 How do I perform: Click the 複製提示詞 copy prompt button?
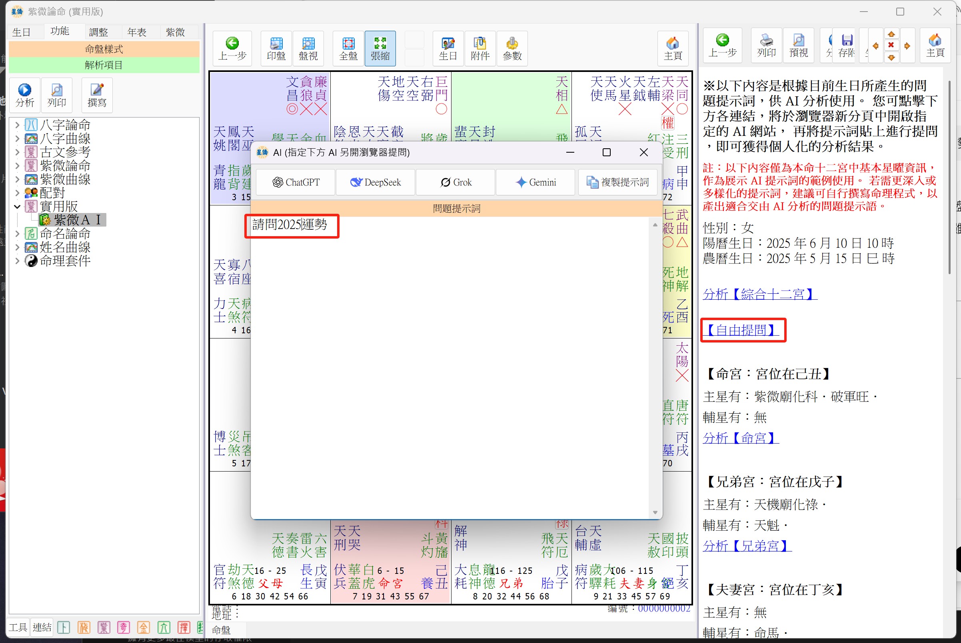[x=617, y=182]
